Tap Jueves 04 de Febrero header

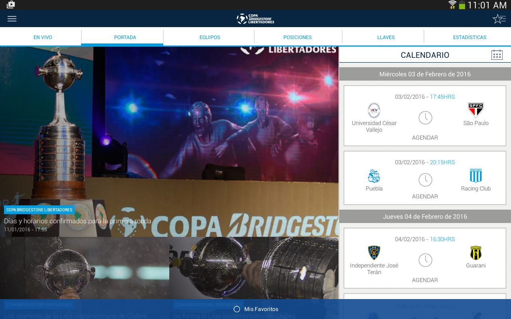pyautogui.click(x=425, y=217)
